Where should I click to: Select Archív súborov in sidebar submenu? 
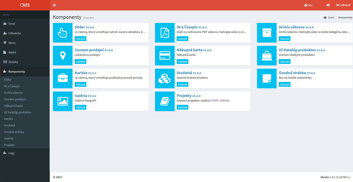coord(13,93)
